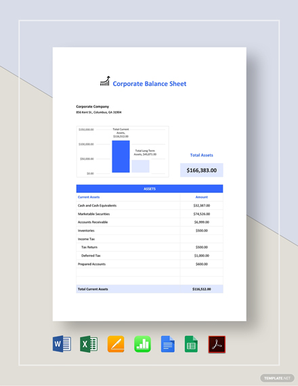Click the Corporate Balance Sheet title
The width and height of the screenshot is (298, 386).
(x=150, y=84)
